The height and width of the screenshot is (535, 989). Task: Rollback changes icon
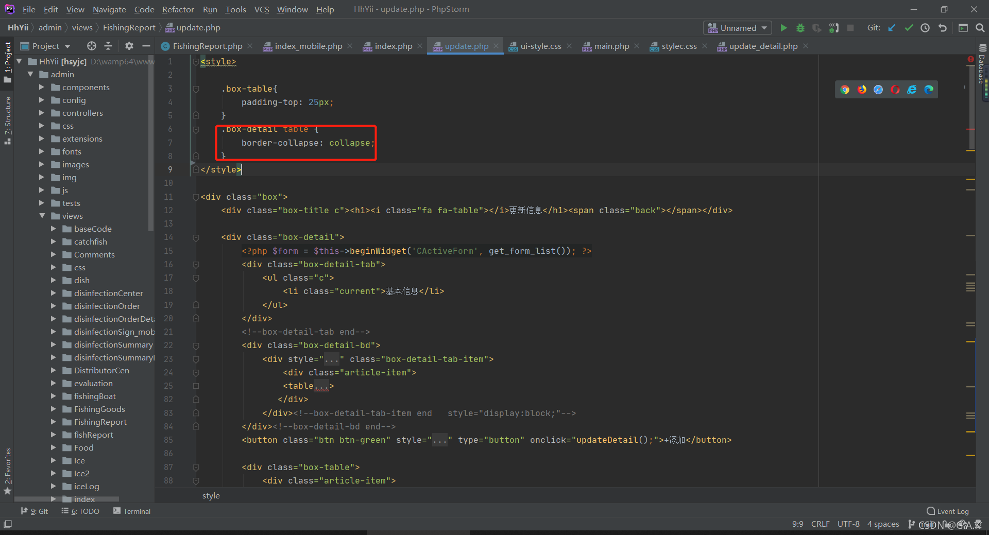[x=942, y=28]
